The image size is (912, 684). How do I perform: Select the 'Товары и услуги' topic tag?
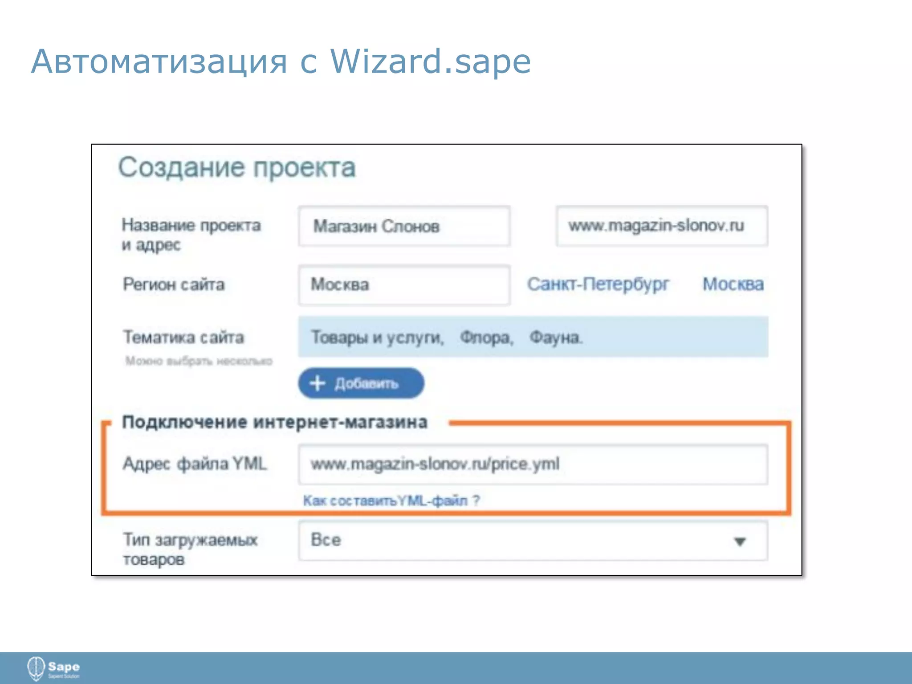click(377, 338)
